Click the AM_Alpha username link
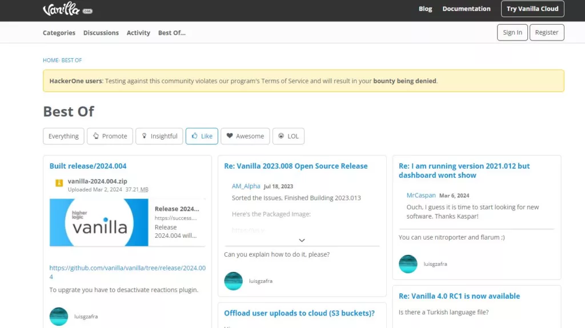This screenshot has width=585, height=328. click(246, 186)
